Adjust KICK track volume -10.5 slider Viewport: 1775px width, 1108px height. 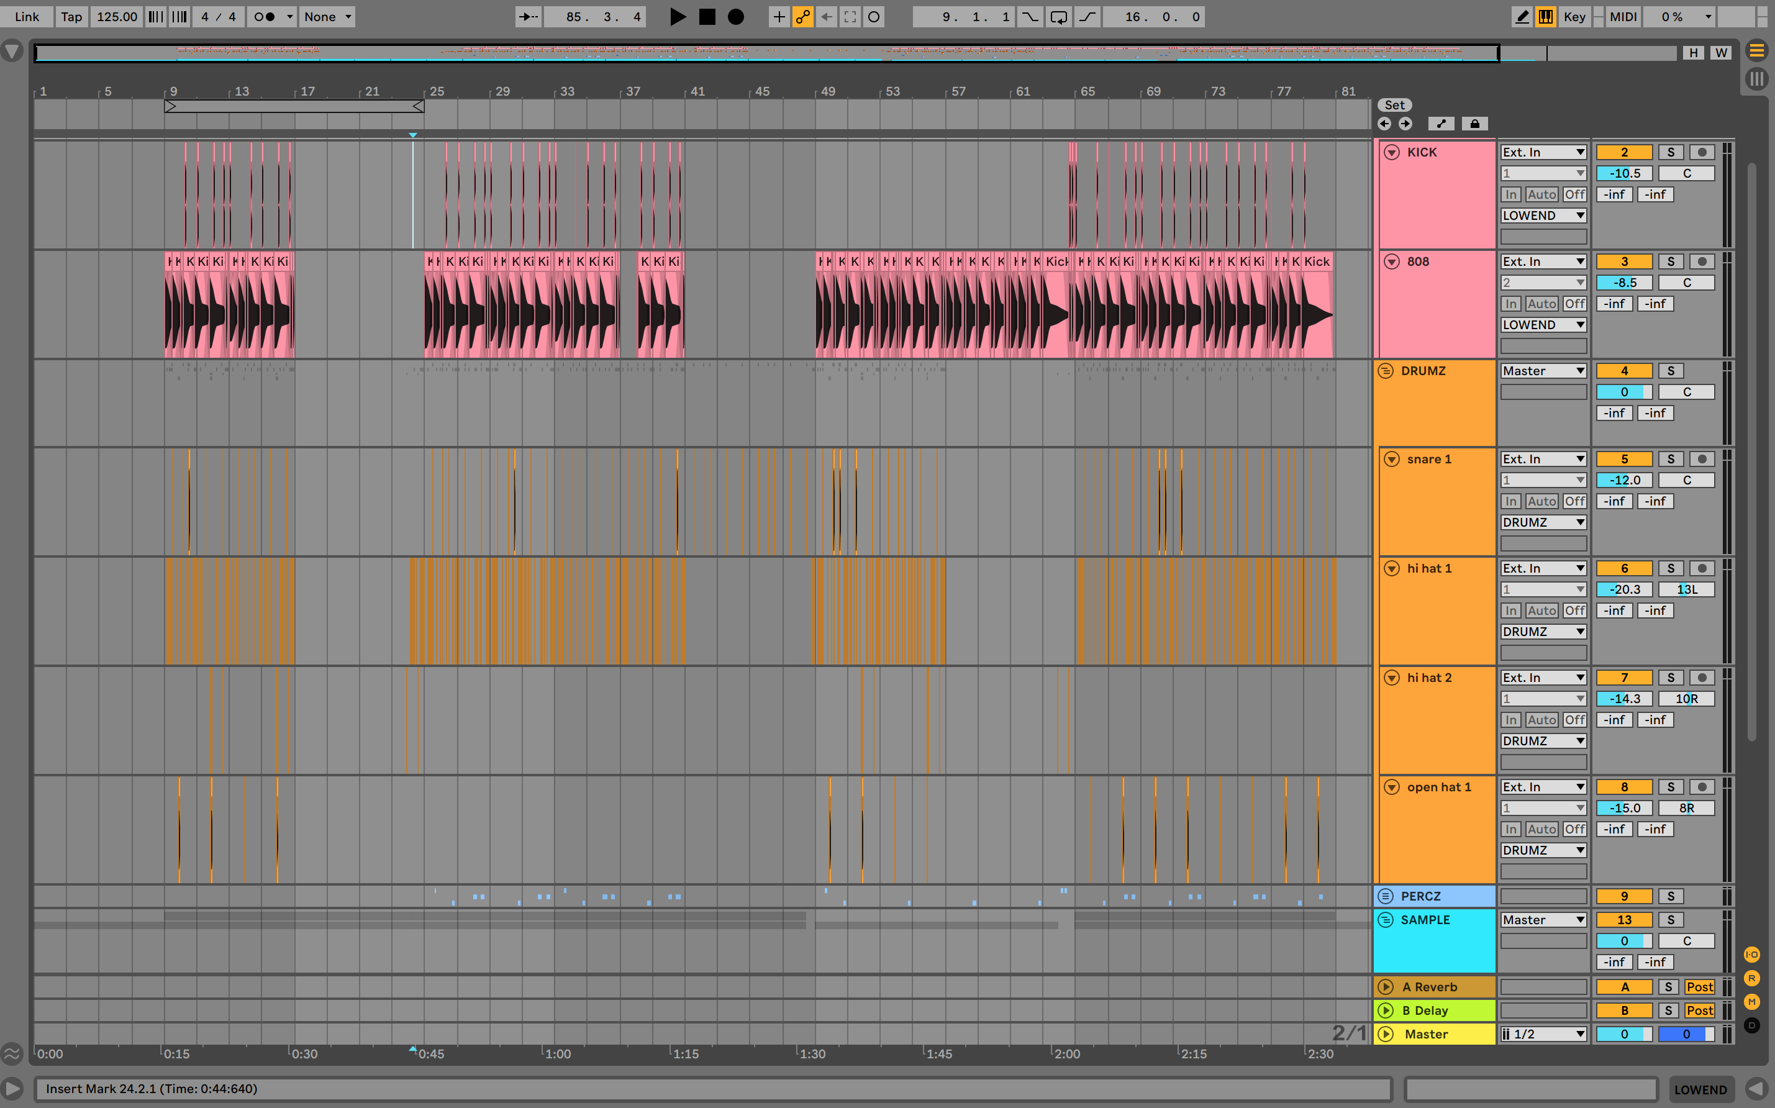1624,174
